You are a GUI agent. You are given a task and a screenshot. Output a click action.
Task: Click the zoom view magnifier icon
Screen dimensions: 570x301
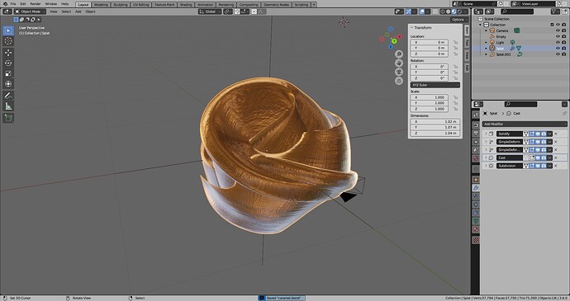pyautogui.click(x=399, y=54)
